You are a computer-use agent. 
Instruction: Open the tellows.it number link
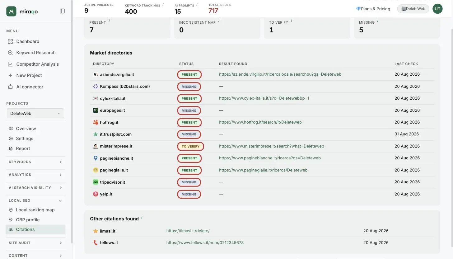(205, 243)
